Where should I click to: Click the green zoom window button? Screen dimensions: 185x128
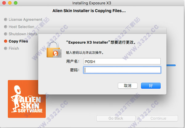16,3
